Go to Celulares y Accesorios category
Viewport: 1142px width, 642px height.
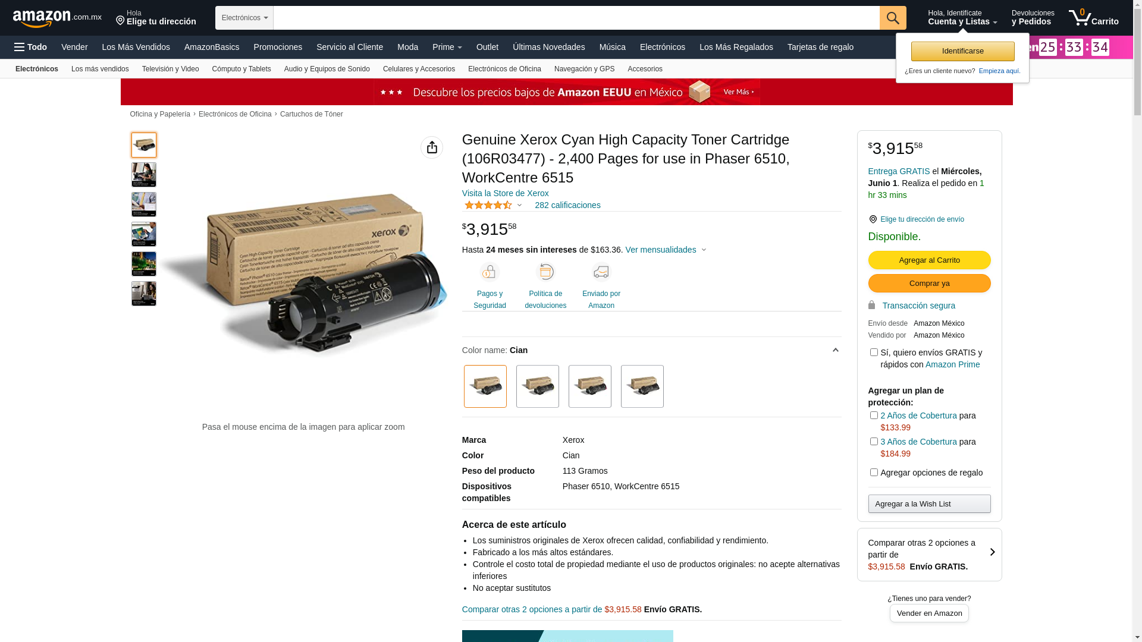(419, 69)
